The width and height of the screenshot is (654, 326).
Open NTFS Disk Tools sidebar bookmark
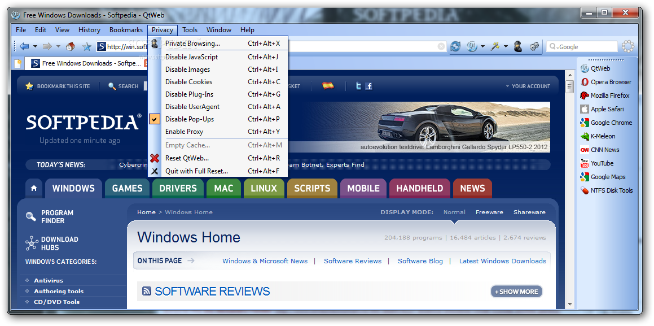point(607,190)
